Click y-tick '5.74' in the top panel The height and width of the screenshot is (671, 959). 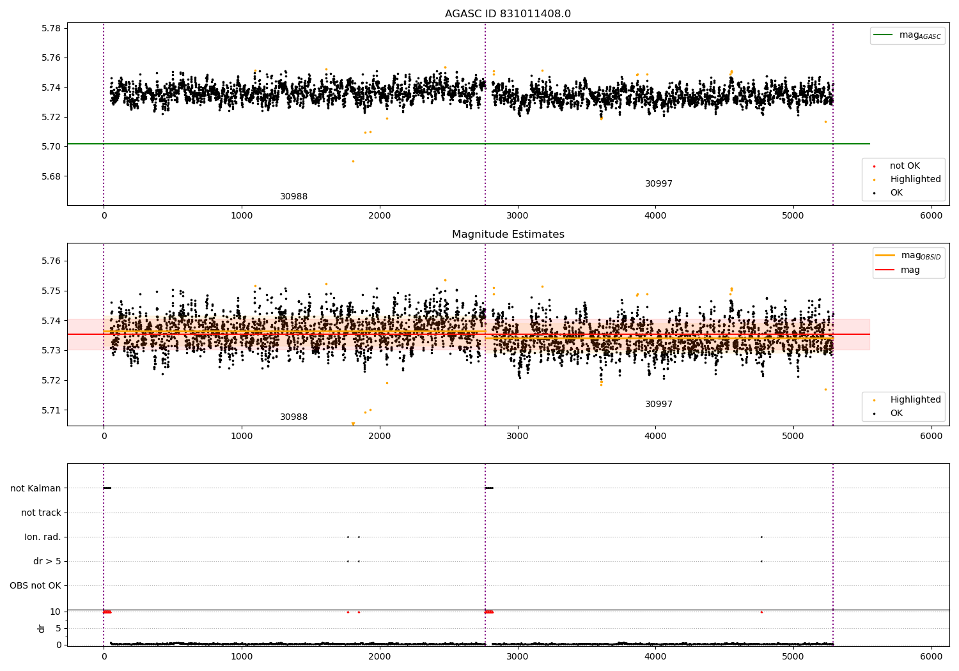pyautogui.click(x=51, y=88)
